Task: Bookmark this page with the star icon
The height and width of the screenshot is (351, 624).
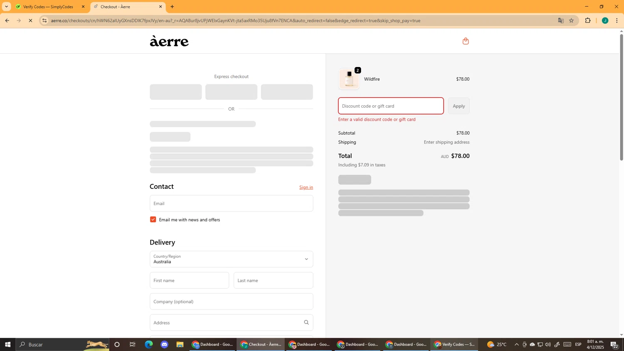Action: tap(572, 20)
